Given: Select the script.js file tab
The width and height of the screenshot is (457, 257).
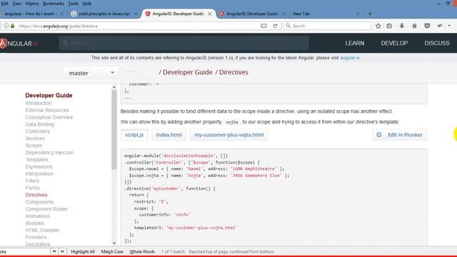Looking at the screenshot, I should pos(134,135).
